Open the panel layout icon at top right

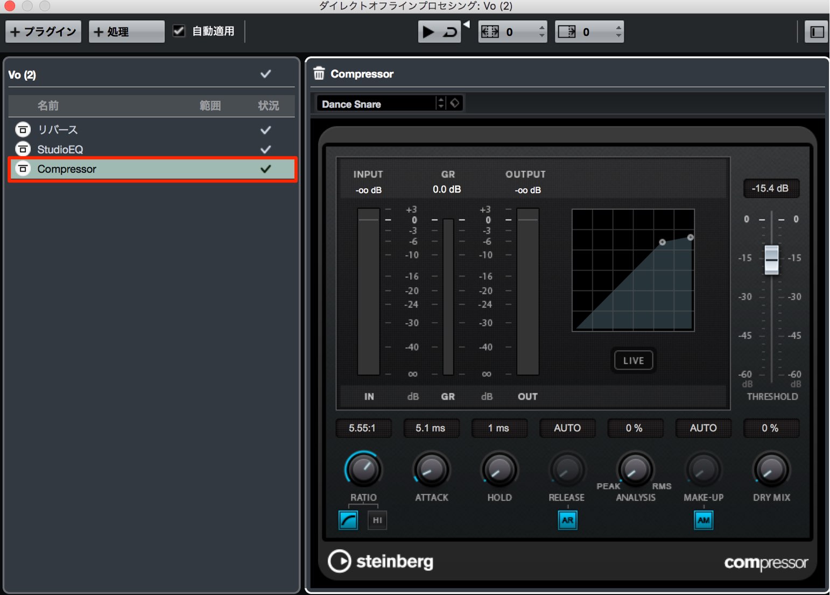(817, 32)
